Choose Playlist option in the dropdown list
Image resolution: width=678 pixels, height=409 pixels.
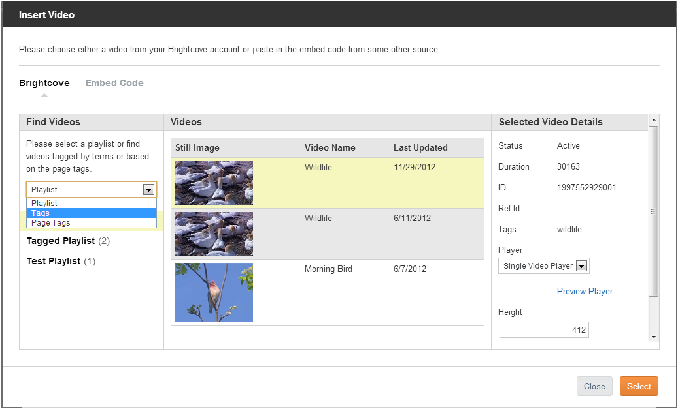[92, 204]
